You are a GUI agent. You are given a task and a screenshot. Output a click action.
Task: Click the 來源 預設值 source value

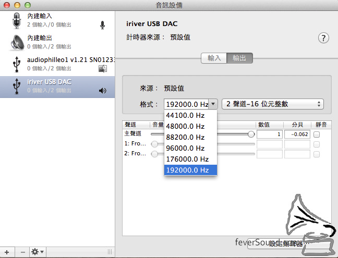[174, 88]
